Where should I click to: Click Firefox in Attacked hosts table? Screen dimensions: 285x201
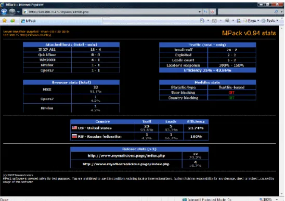[x=47, y=65]
